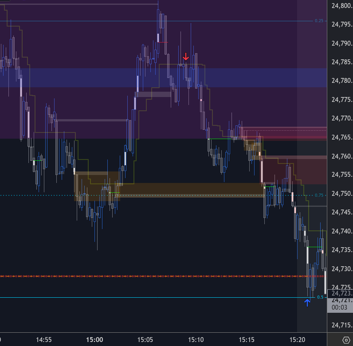353x346 pixels.
Task: Click the 24,735 price scale label
Action: click(x=342, y=250)
